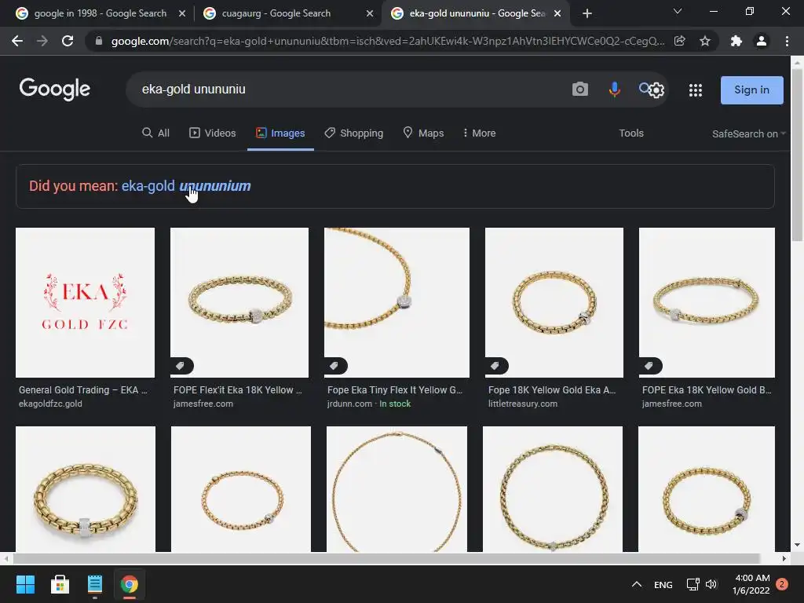
Task: Switch to the Shopping tab
Action: [354, 133]
